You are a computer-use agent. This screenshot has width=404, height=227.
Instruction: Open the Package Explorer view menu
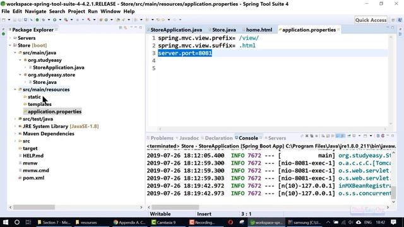click(131, 27)
